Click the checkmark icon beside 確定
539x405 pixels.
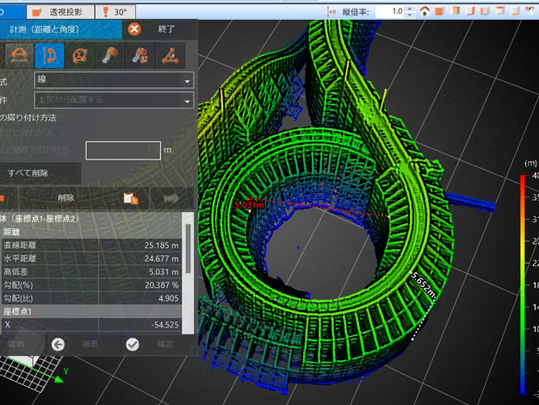132,344
